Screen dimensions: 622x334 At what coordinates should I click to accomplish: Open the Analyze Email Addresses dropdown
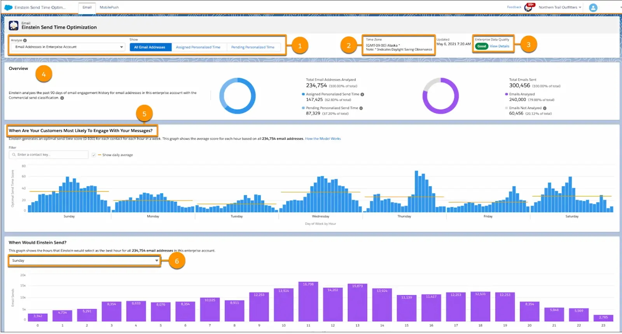coord(67,47)
